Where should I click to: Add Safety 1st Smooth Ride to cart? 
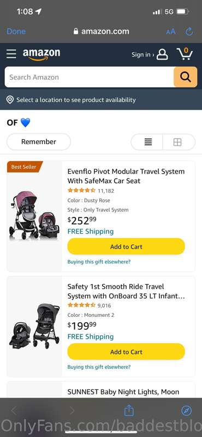[x=126, y=352]
